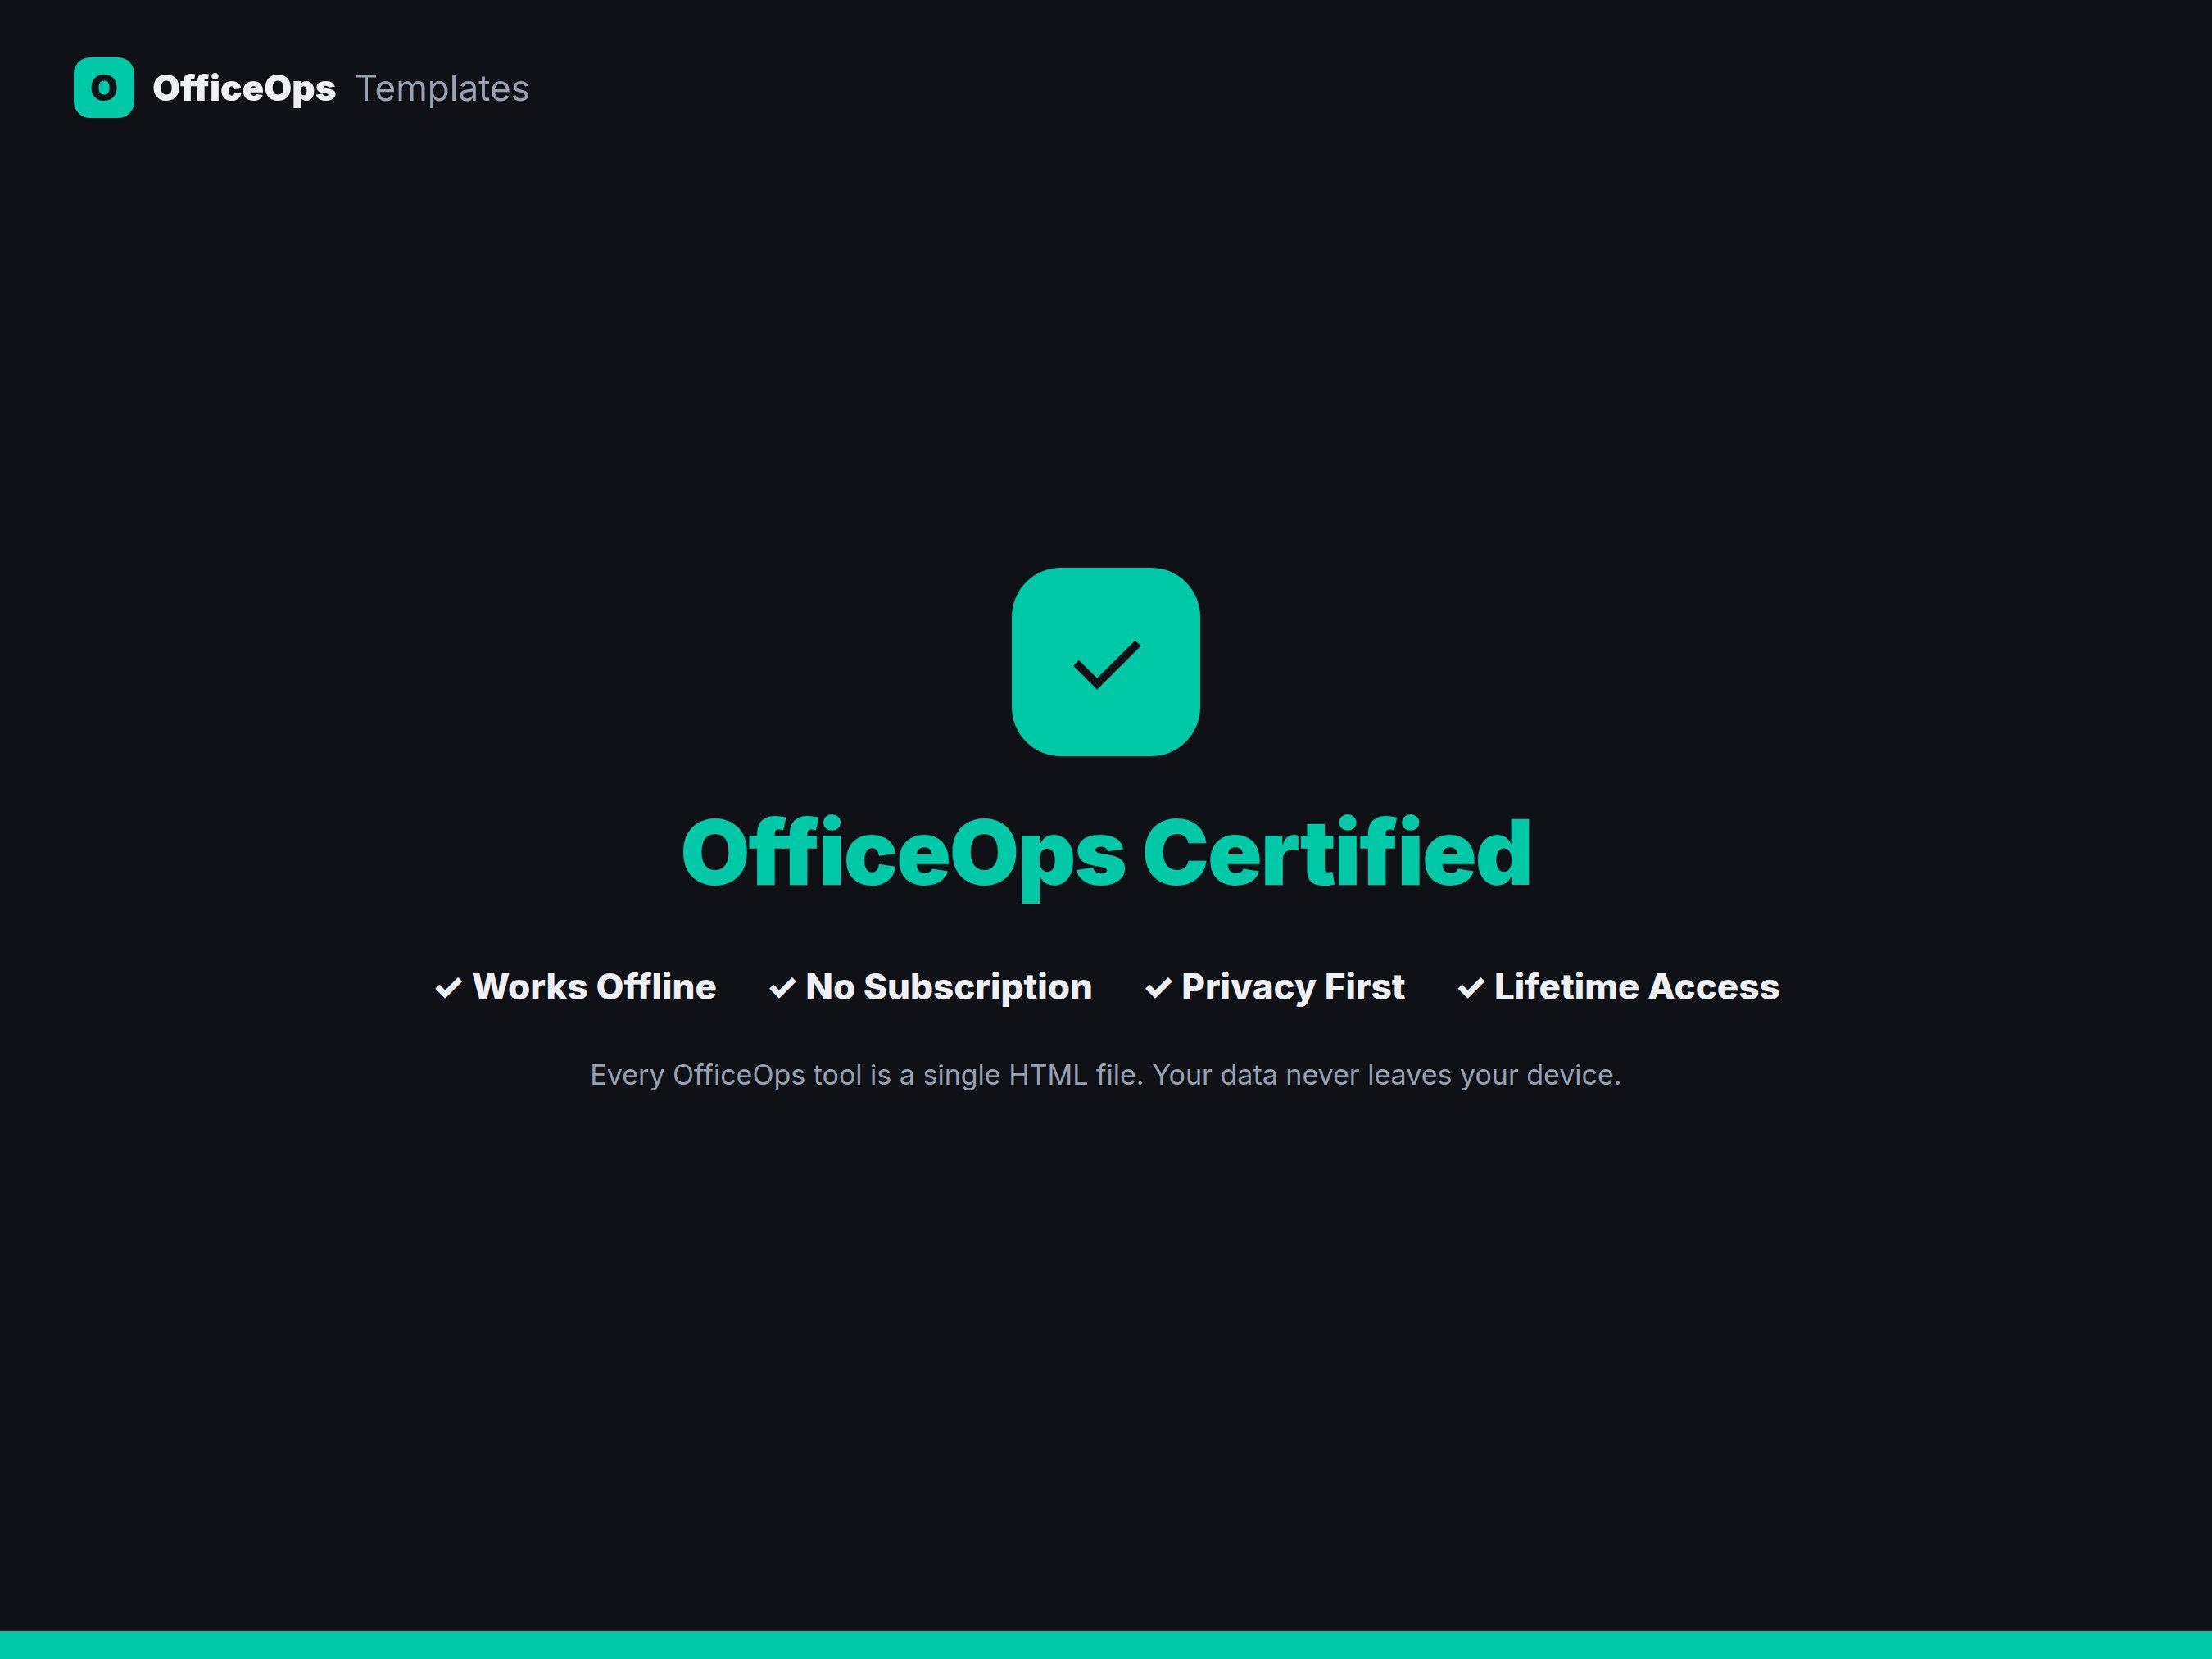Click the single HTML file description sentence
2212x1659 pixels.
point(1106,1075)
